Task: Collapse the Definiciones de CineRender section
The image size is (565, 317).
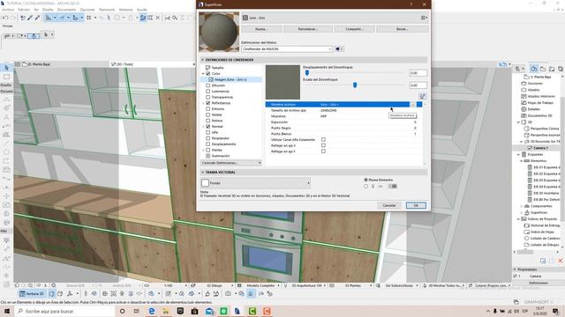Action: (x=202, y=60)
